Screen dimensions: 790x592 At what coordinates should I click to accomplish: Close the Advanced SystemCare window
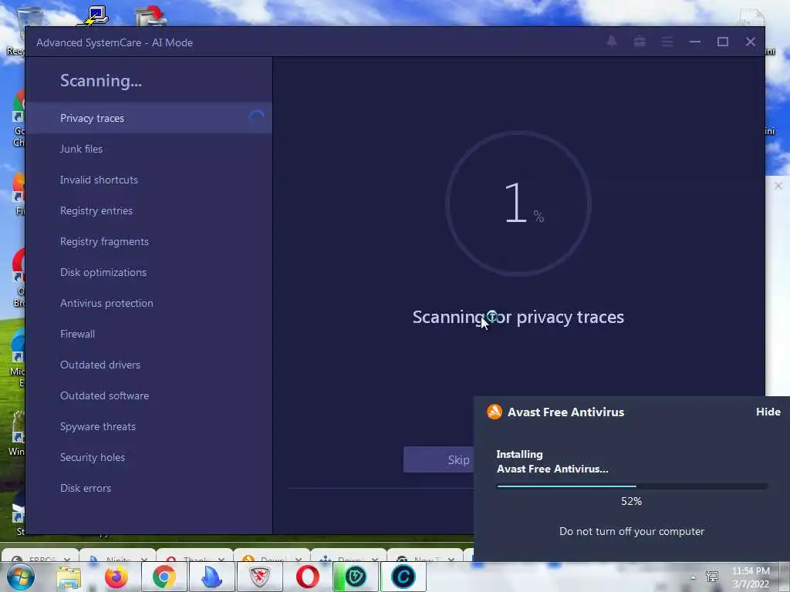click(750, 42)
